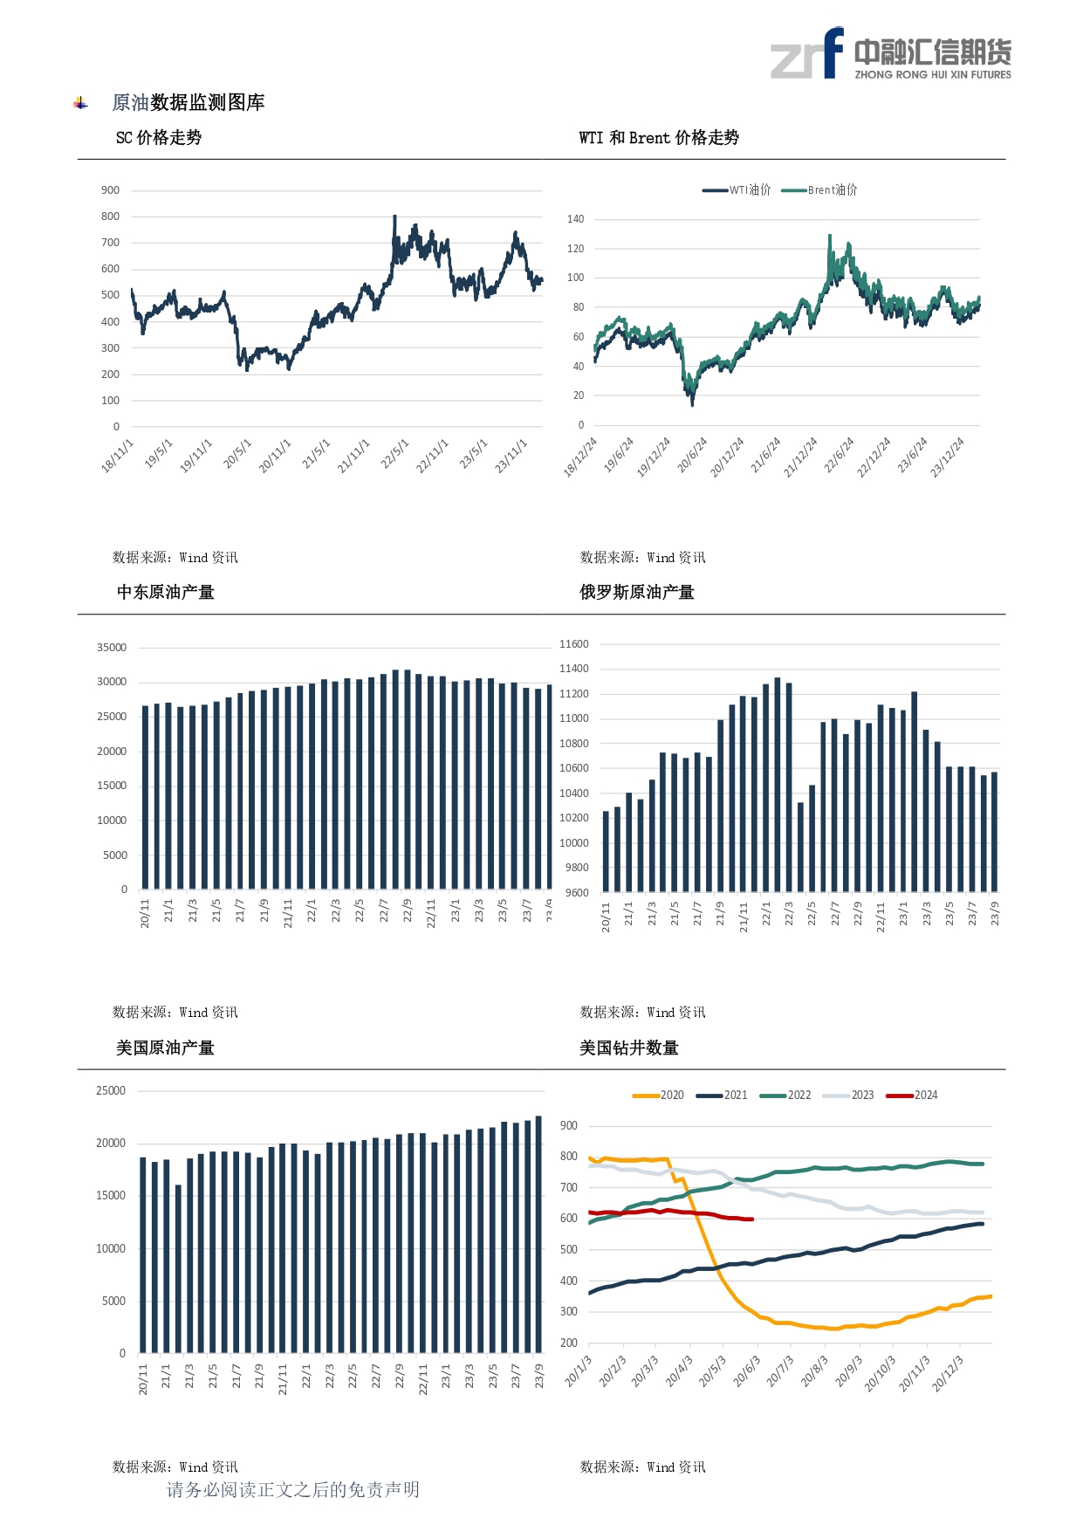Click the 俄罗斯原油产量 chart heading
The image size is (1083, 1532).
point(637,593)
